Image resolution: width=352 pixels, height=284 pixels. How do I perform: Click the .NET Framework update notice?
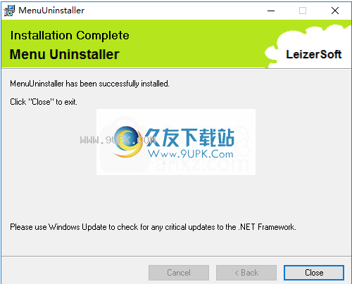pos(153,227)
